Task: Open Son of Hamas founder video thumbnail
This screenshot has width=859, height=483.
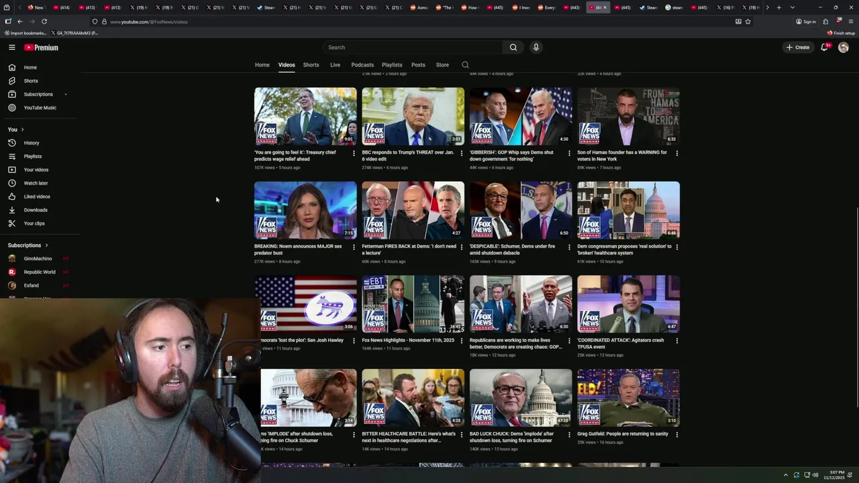Action: (x=628, y=116)
